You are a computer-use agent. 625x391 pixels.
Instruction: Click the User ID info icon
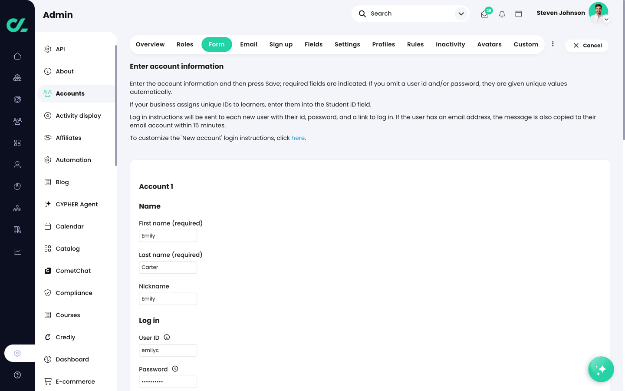[x=167, y=338]
